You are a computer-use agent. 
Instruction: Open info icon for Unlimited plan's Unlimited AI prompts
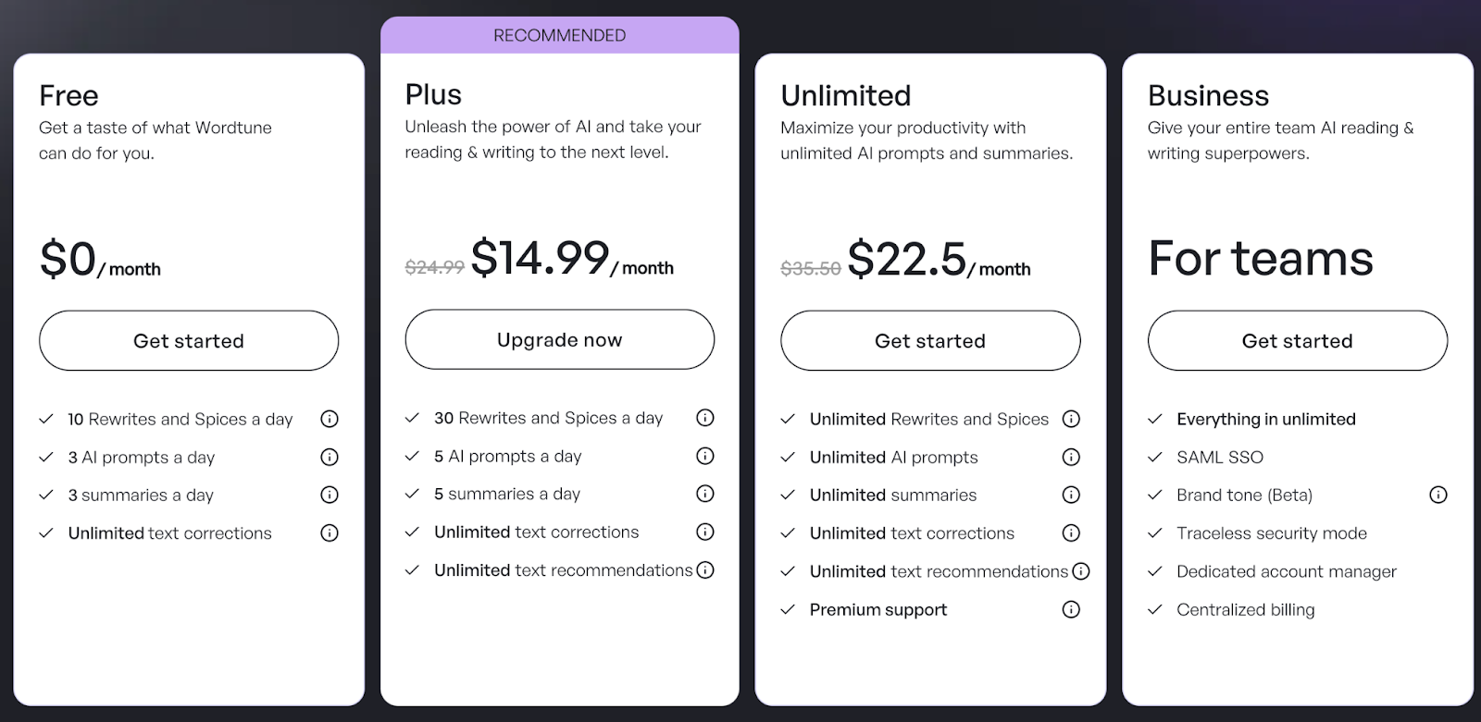click(1071, 457)
